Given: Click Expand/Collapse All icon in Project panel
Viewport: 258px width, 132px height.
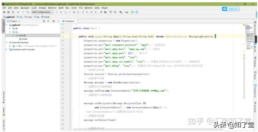Looking at the screenshot, I should click(48, 21).
